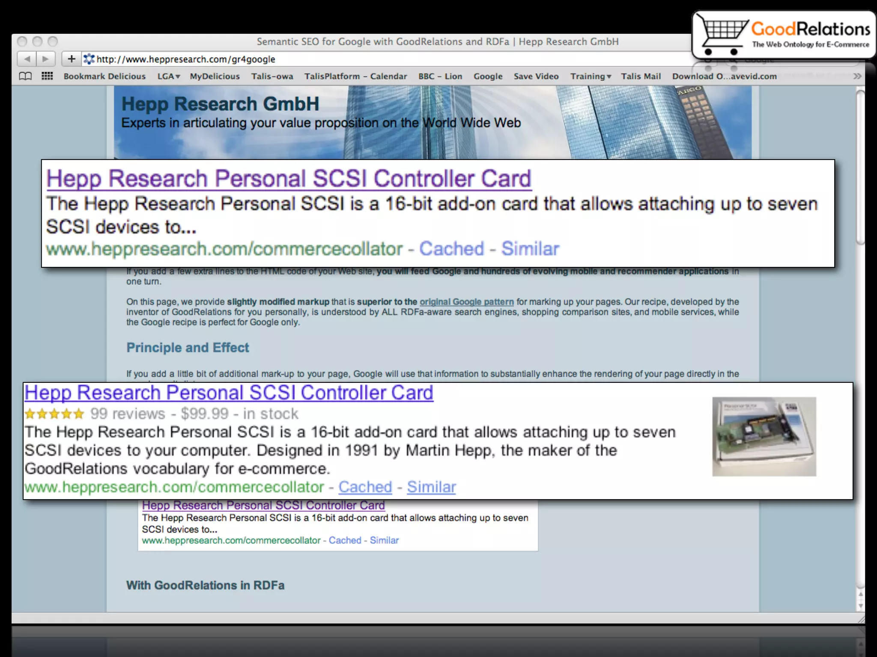
Task: Open the bookmarks book icon
Action: (x=25, y=77)
